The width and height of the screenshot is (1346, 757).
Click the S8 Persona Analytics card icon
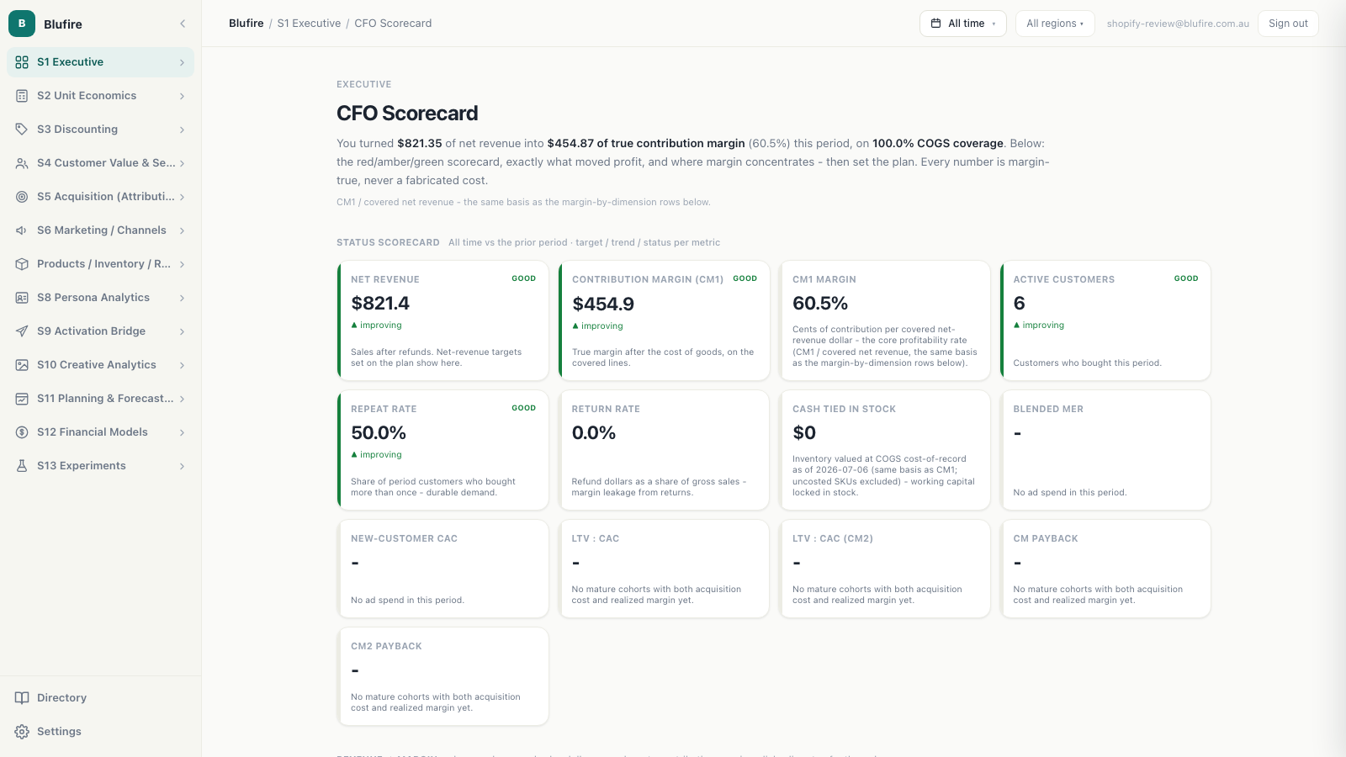click(22, 298)
